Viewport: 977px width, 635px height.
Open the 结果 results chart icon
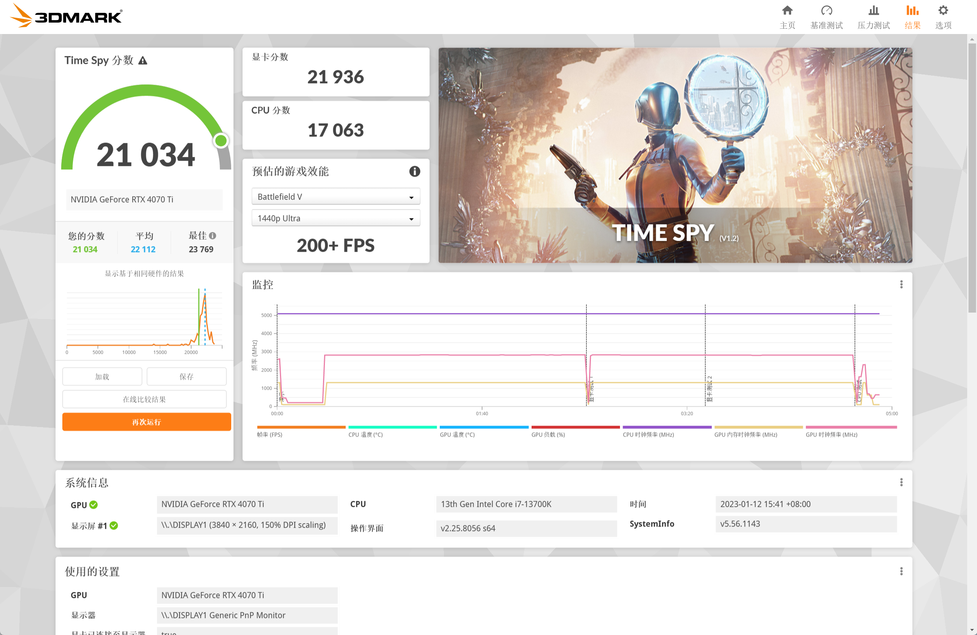click(x=912, y=10)
